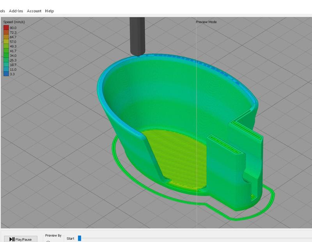This screenshot has height=242, width=312.
Task: Click the Speed (mm/s) legend title
Action: point(14,22)
